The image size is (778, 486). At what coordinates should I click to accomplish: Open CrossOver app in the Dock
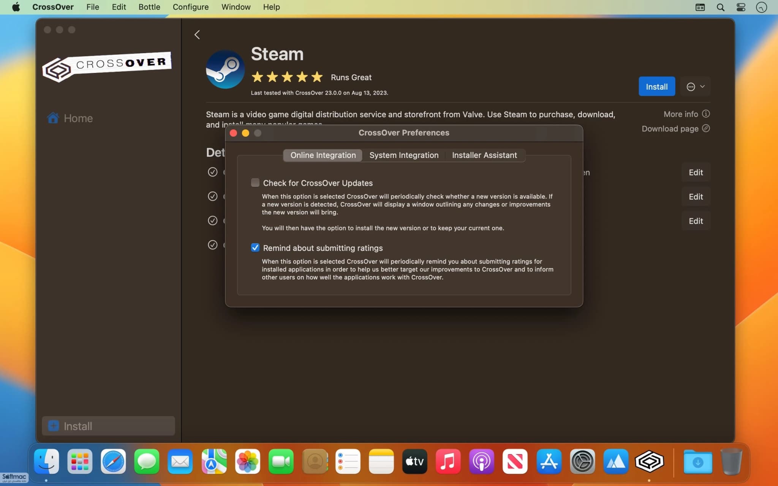pos(649,461)
